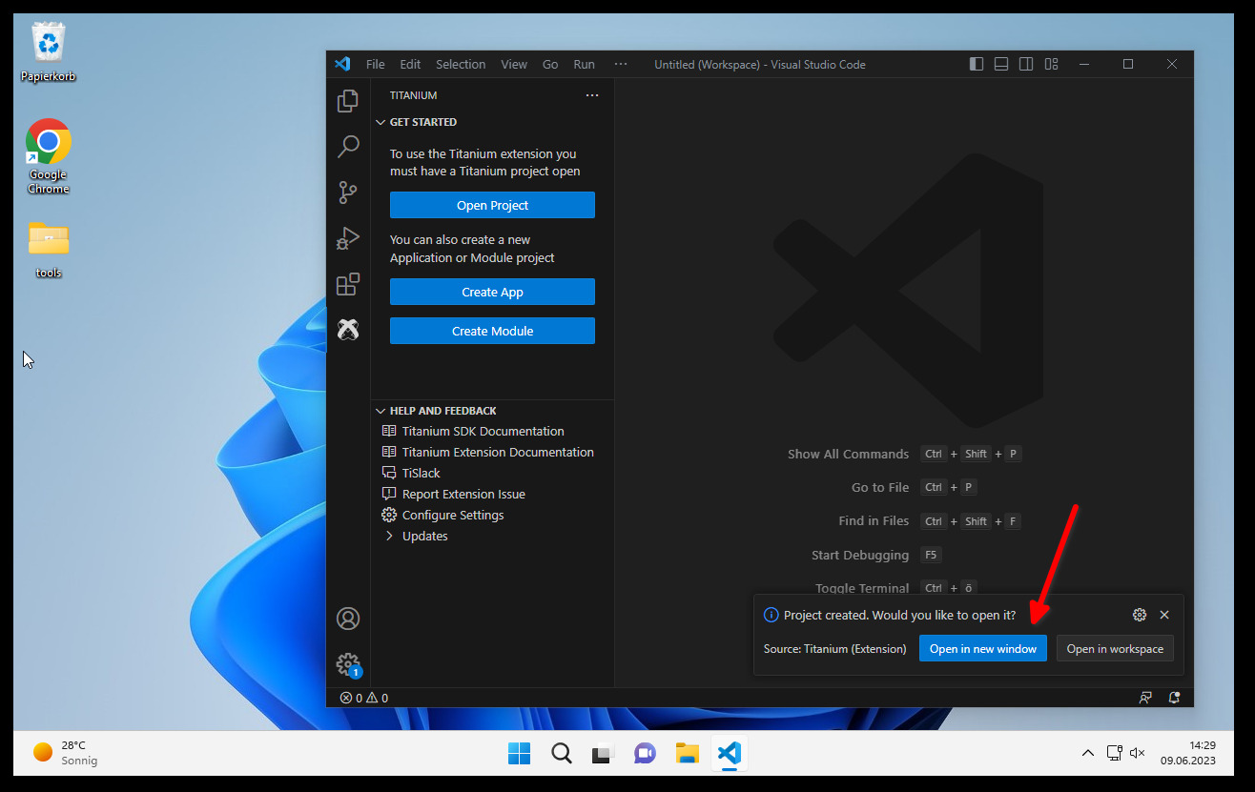Screen dimensions: 1255x792
Task: Open the Search view icon
Action: 348,146
